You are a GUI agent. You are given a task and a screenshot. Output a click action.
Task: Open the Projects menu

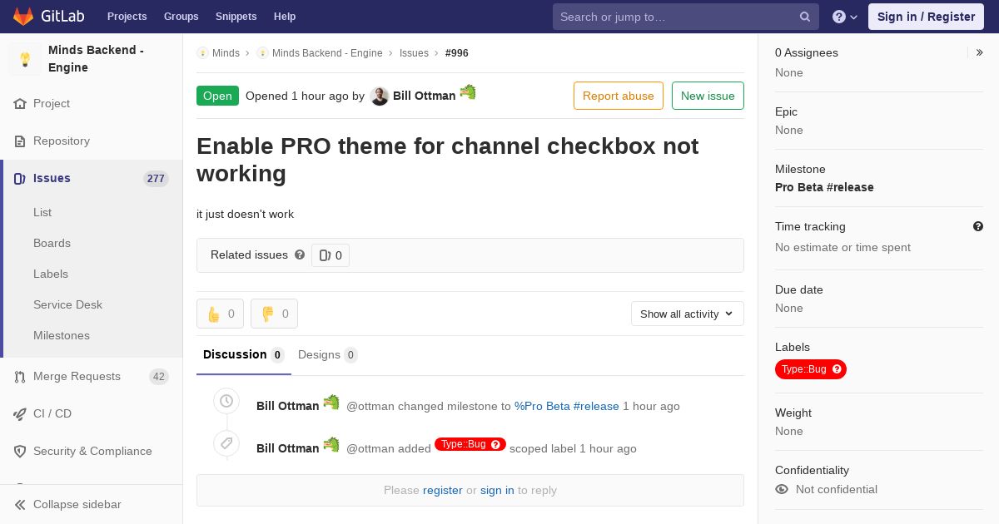[x=127, y=17]
